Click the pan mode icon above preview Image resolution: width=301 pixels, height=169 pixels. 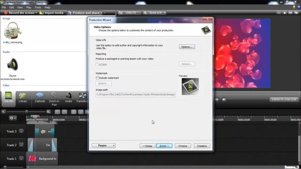point(285,13)
